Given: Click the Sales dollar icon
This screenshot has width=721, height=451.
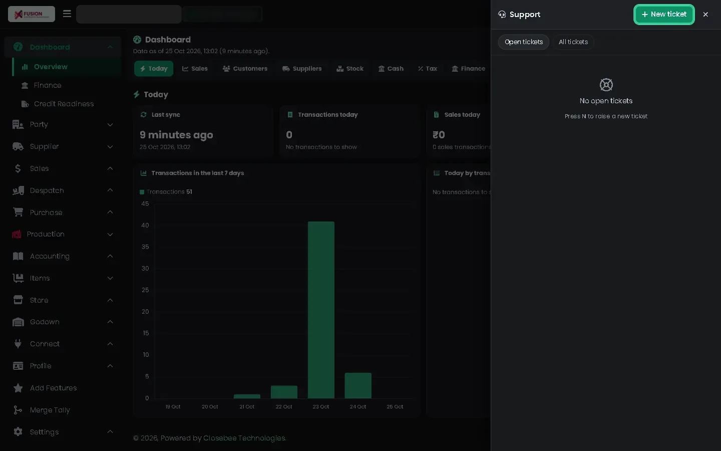Looking at the screenshot, I should [x=18, y=168].
